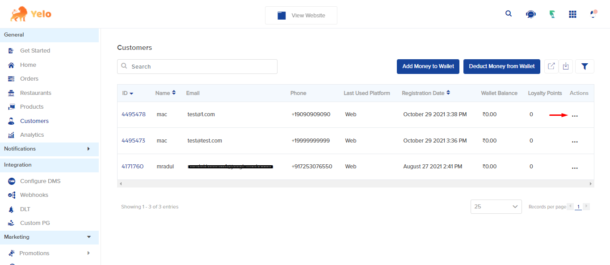The image size is (610, 265).
Task: Click the Custom PG icon
Action: point(11,223)
